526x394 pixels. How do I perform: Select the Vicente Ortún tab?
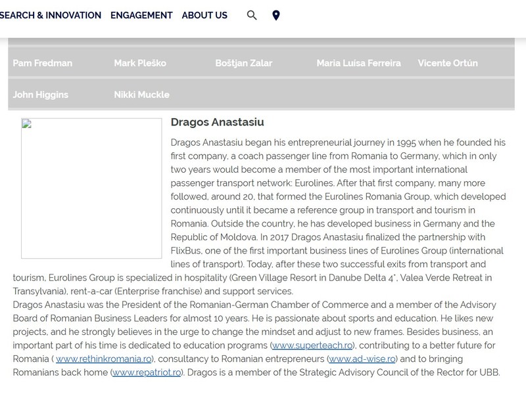point(448,63)
